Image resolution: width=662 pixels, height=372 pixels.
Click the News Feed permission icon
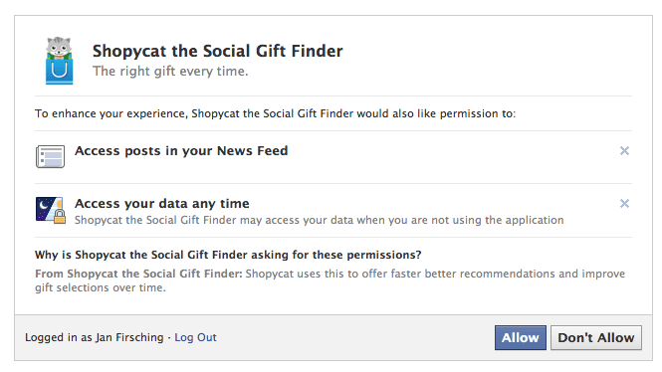point(50,156)
